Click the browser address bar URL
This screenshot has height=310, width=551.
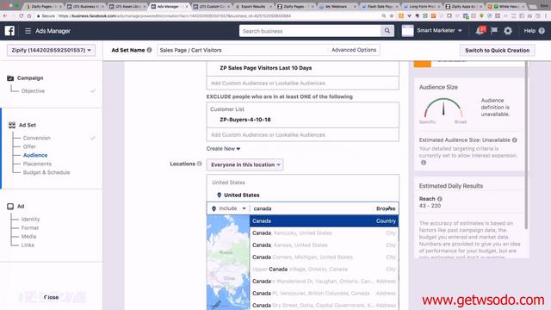[174, 15]
